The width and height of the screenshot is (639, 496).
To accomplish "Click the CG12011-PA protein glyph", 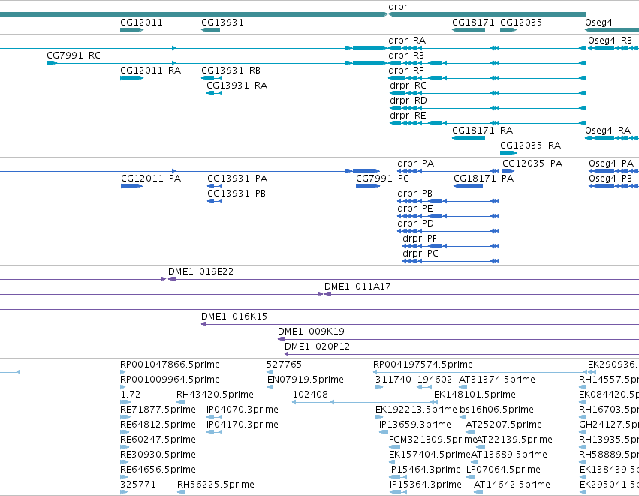I will [131, 186].
